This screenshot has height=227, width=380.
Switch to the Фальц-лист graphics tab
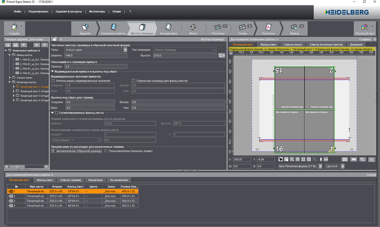(268, 45)
